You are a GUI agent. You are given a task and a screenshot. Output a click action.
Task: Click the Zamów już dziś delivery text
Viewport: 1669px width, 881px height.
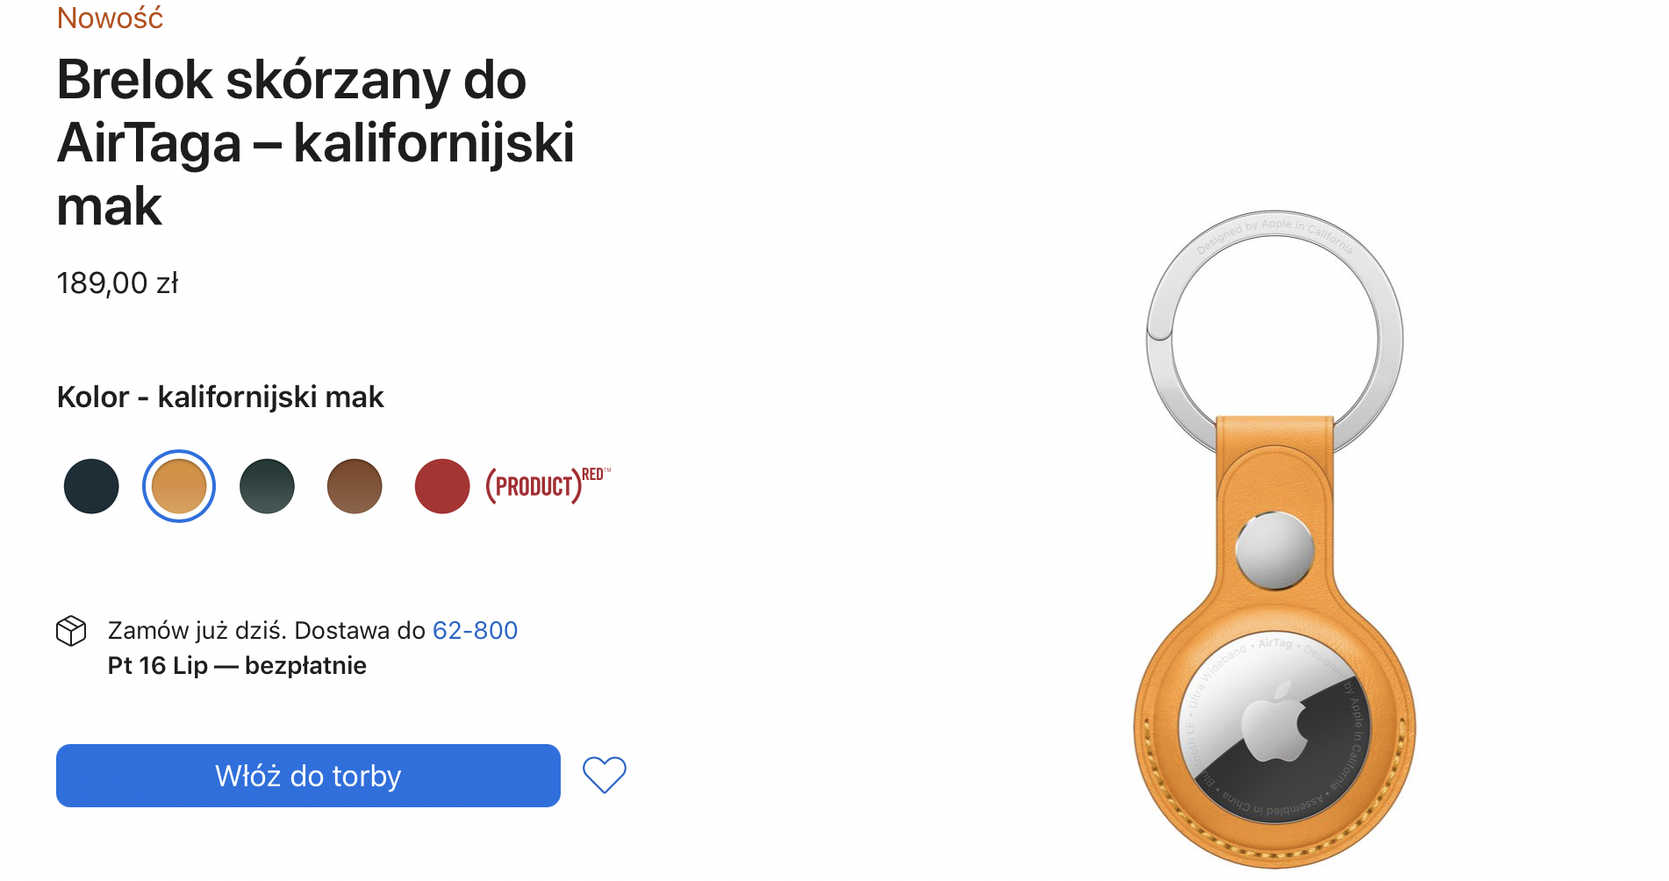click(197, 630)
